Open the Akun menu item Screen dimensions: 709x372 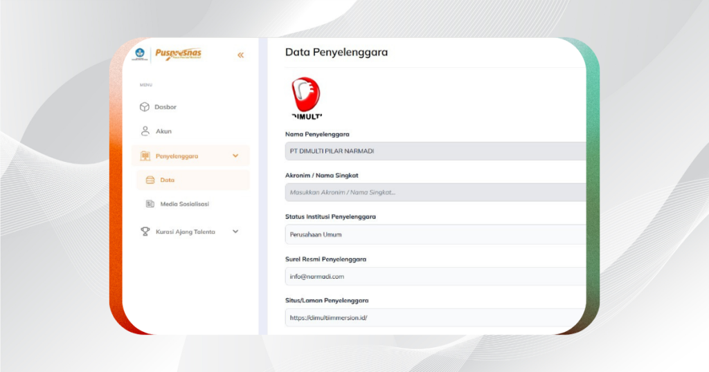pos(163,131)
